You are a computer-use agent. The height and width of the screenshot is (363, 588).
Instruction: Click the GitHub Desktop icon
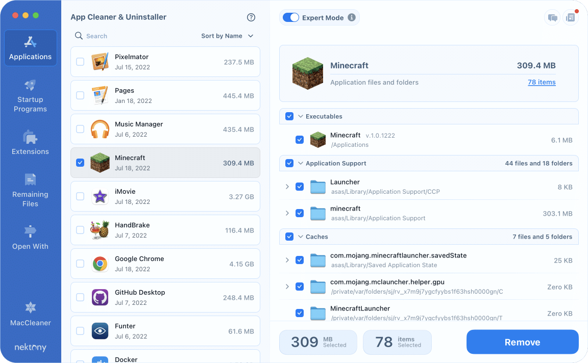[x=100, y=297]
